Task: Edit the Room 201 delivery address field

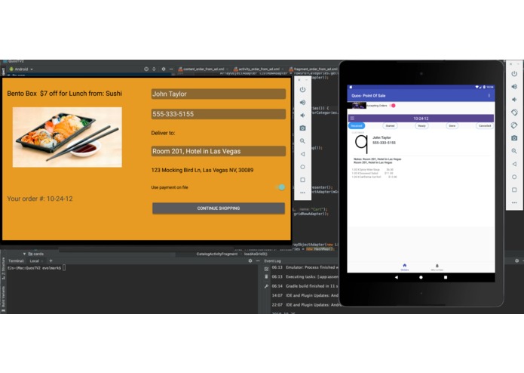Action: [218, 151]
